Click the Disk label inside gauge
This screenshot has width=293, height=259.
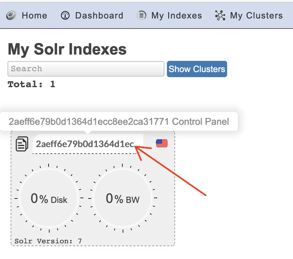point(59,200)
